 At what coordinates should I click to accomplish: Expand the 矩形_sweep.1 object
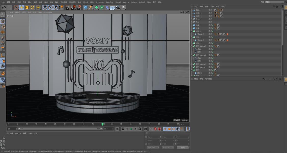192,64
